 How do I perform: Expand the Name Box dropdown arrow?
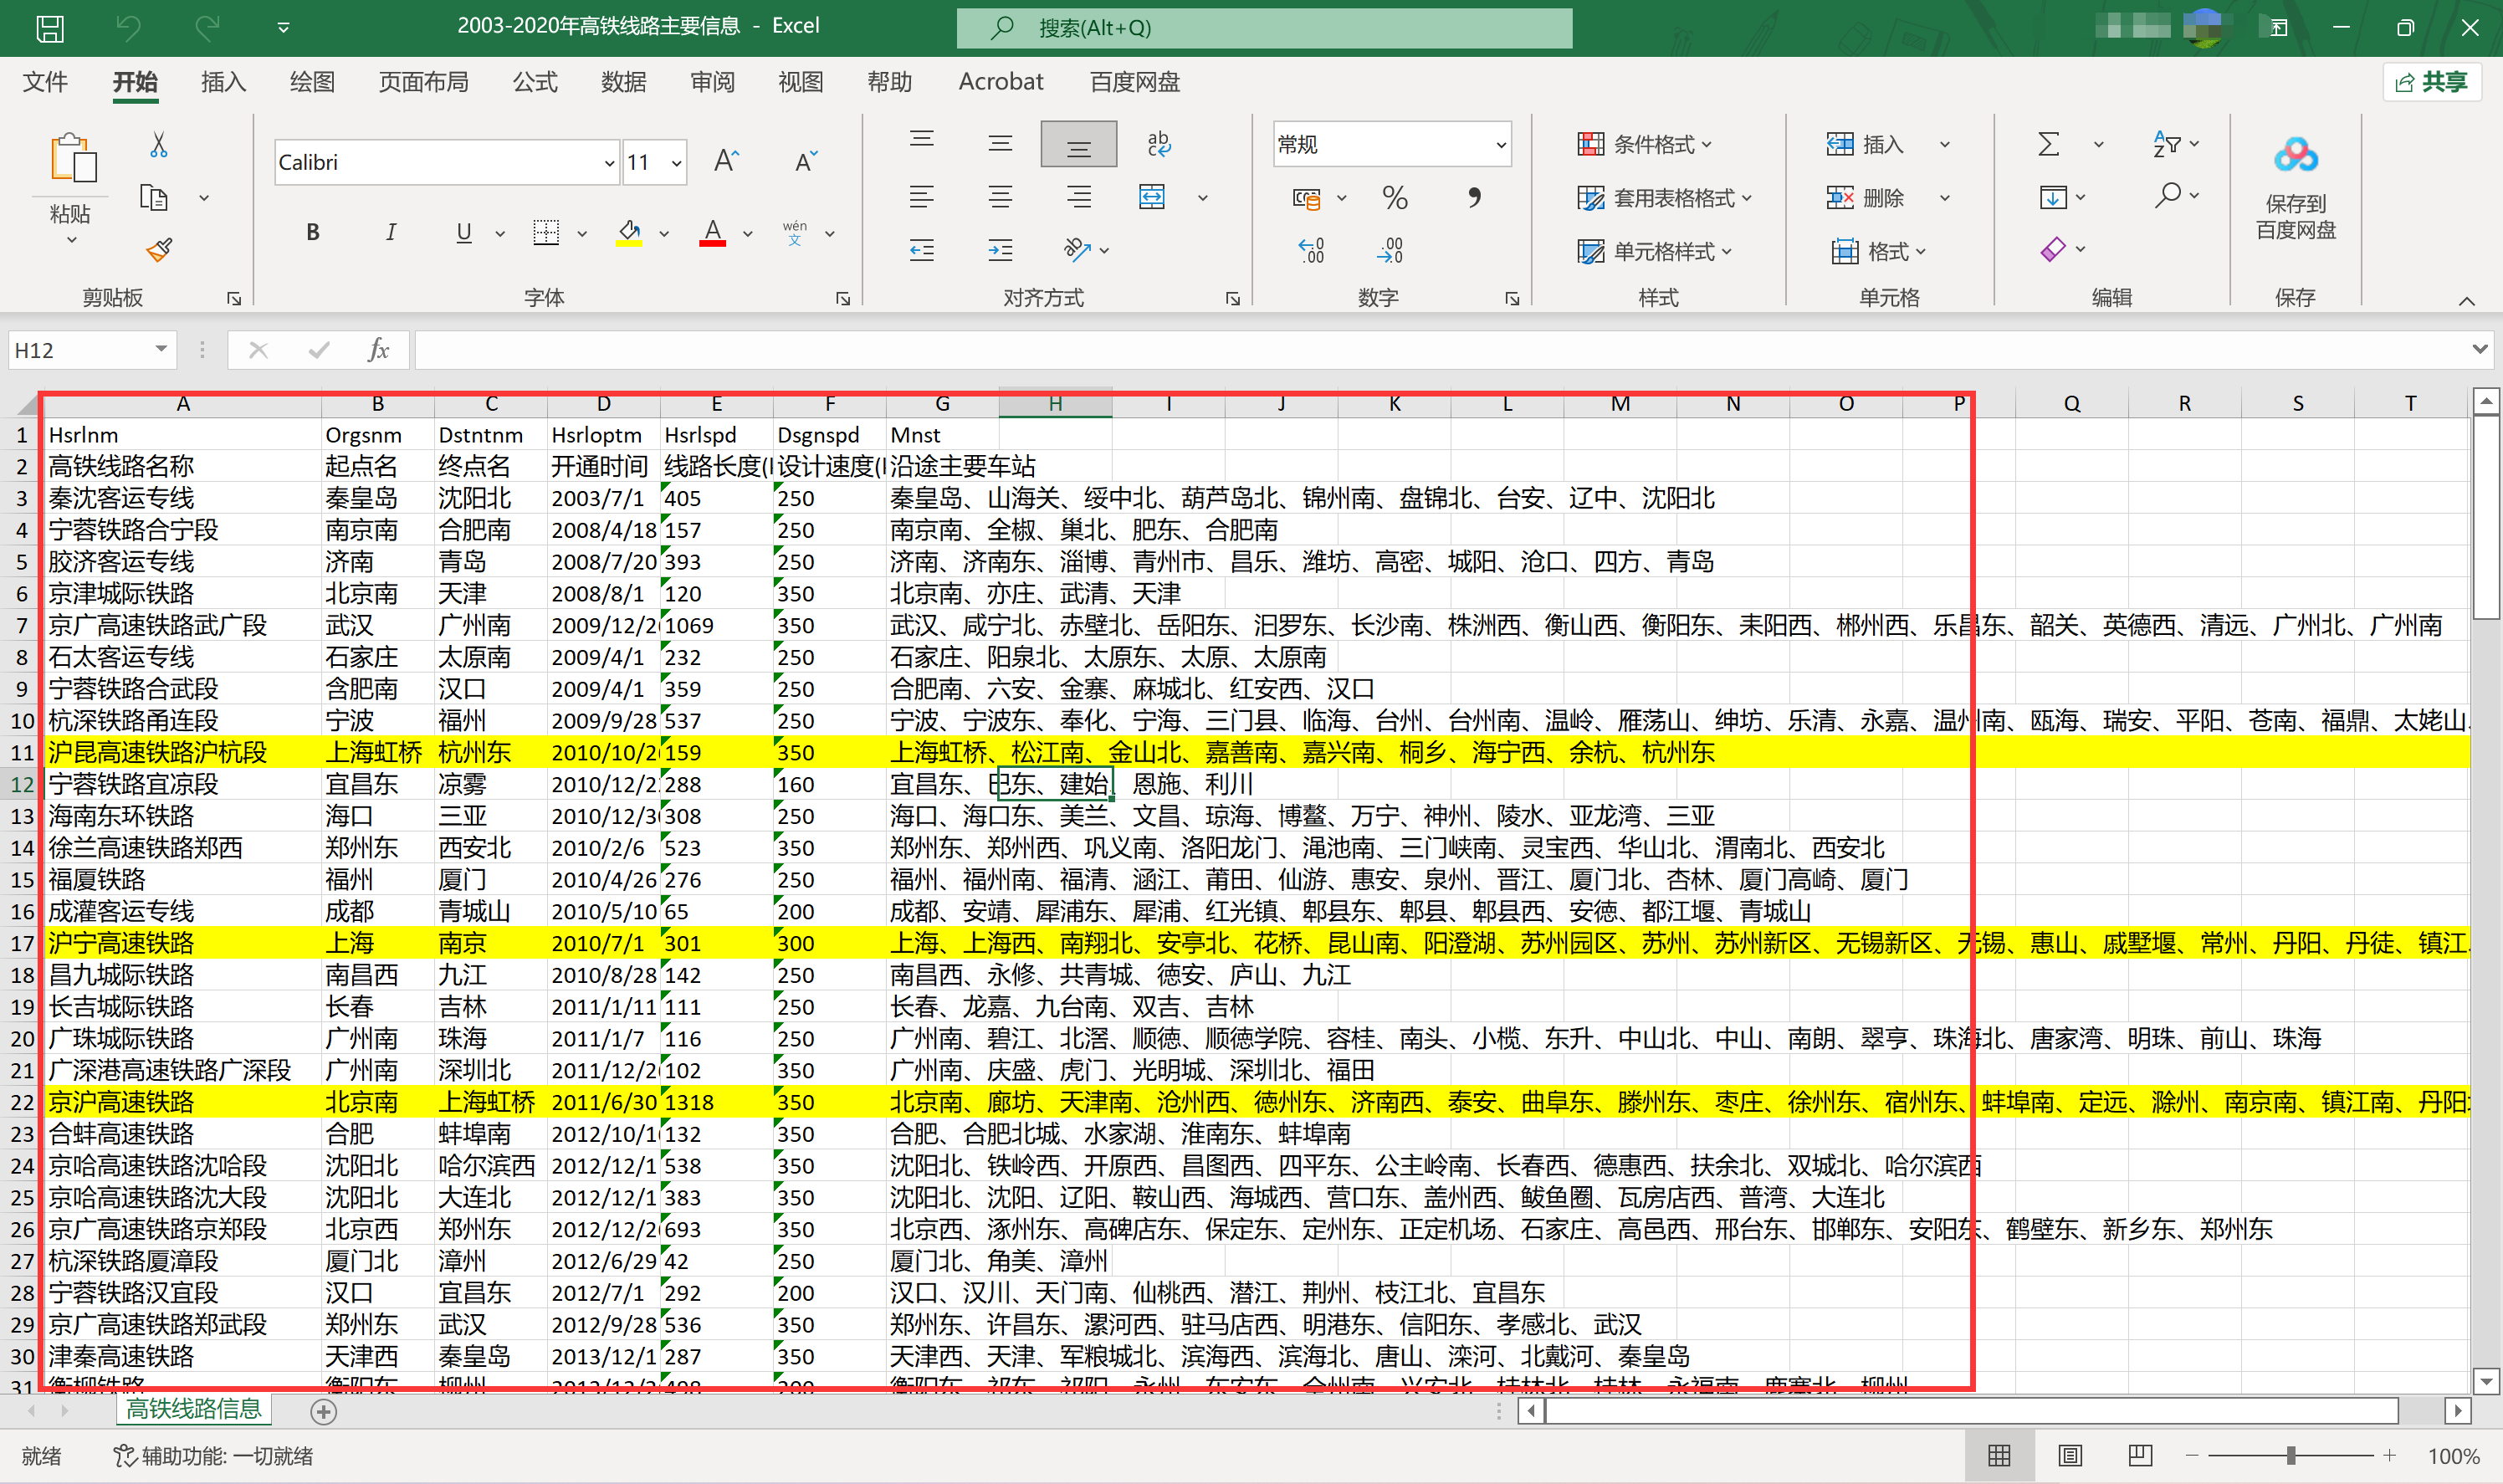(x=160, y=349)
